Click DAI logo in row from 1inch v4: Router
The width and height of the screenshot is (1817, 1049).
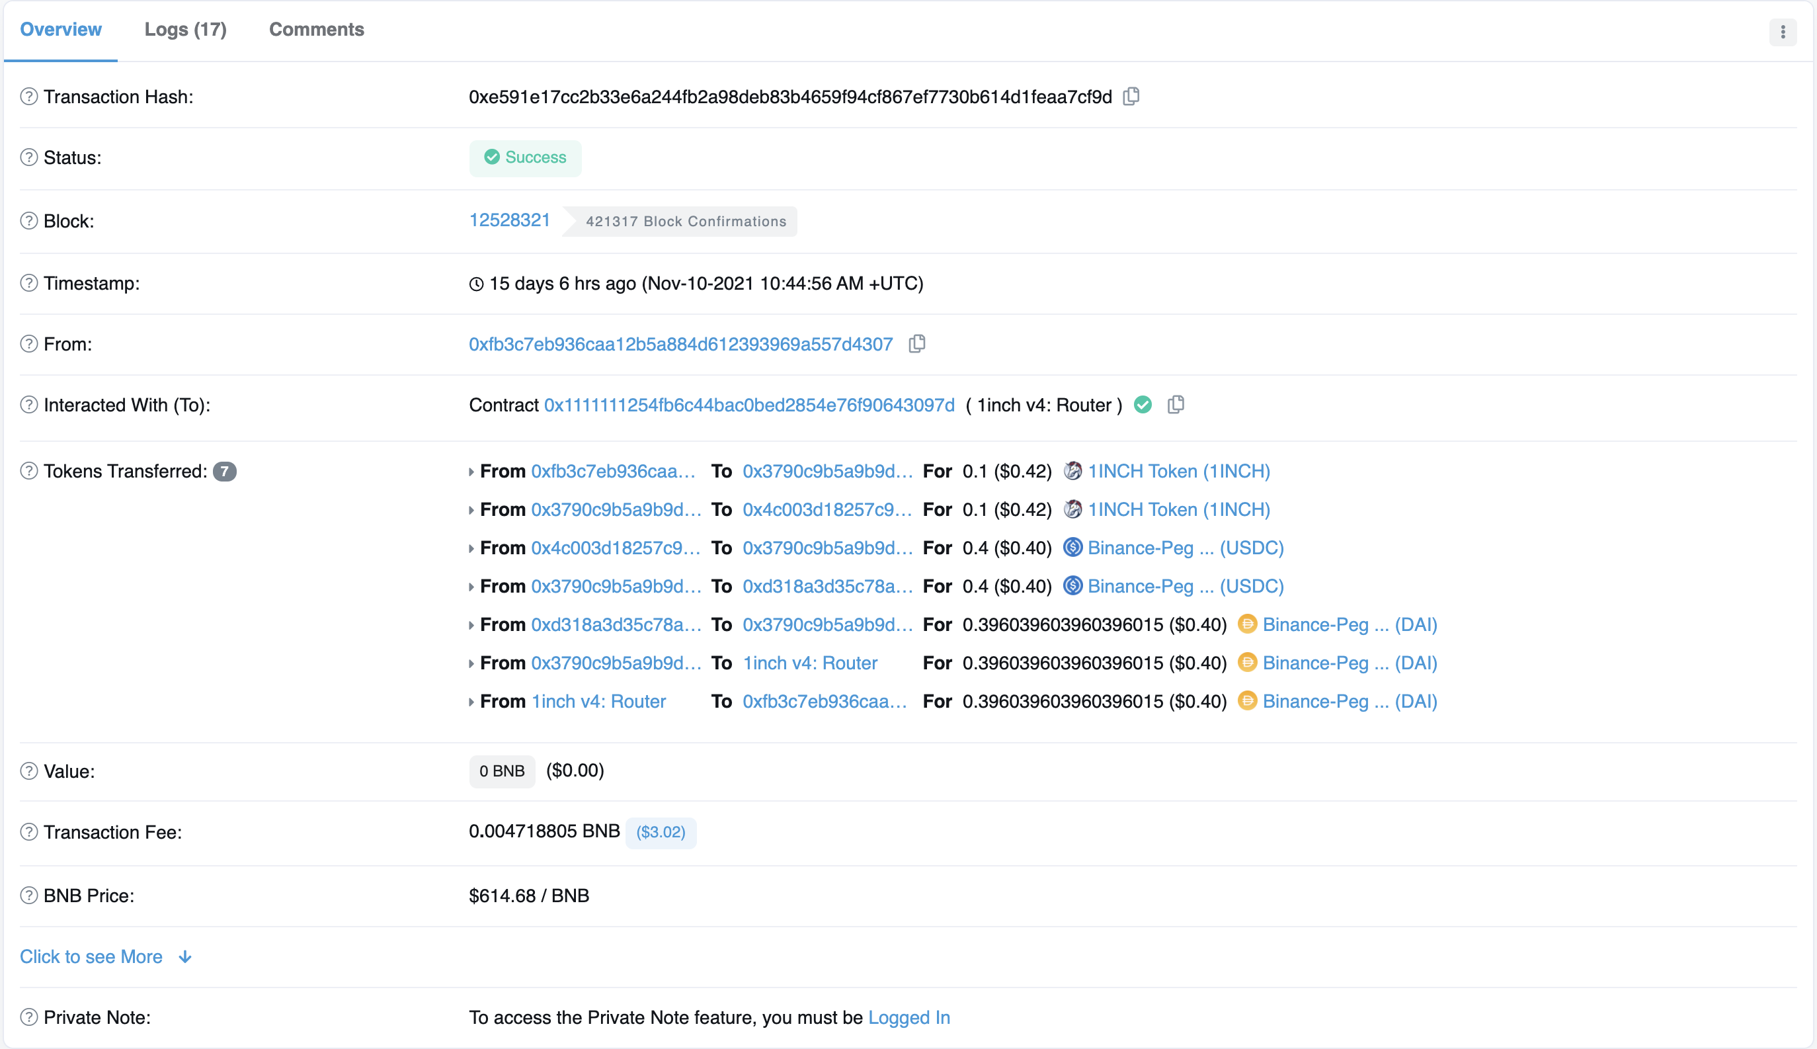(x=1247, y=700)
